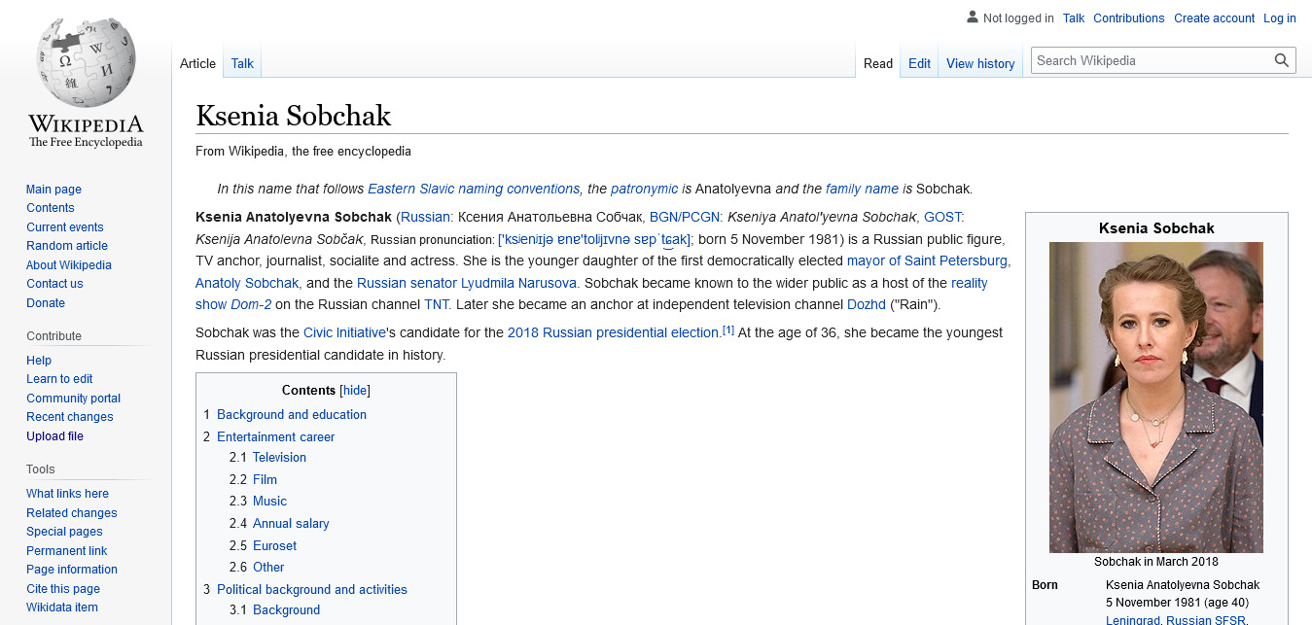Screen dimensions: 1312x625
Task: Open the Talk tab
Action: 242,63
